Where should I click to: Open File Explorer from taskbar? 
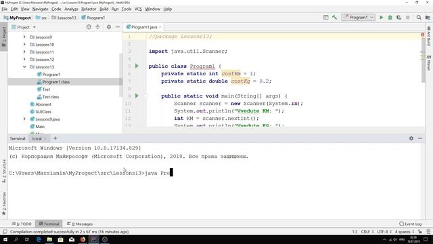pyautogui.click(x=49, y=239)
